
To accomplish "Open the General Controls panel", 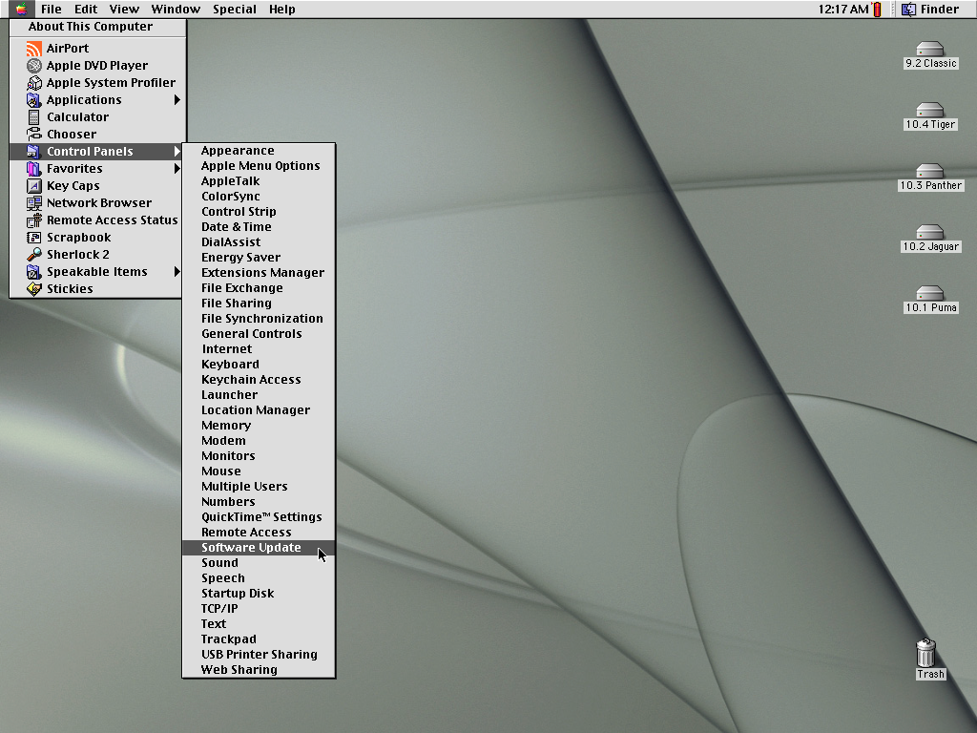I will coord(259,334).
